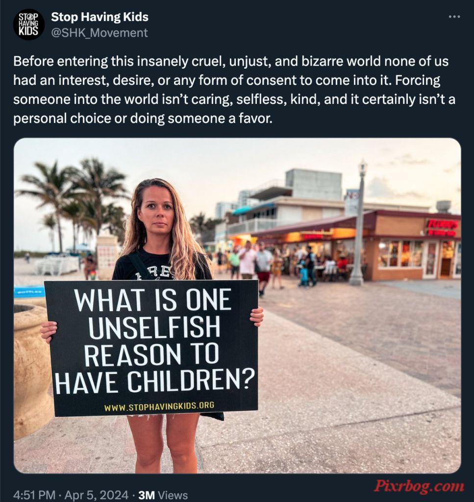474x502 pixels.
Task: Open the Stop Having Kids profile avatar
Action: pyautogui.click(x=29, y=24)
